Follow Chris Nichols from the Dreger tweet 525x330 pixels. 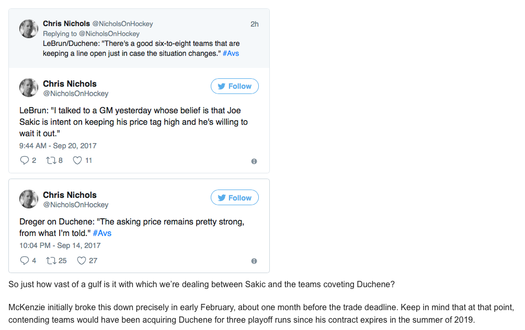click(235, 197)
